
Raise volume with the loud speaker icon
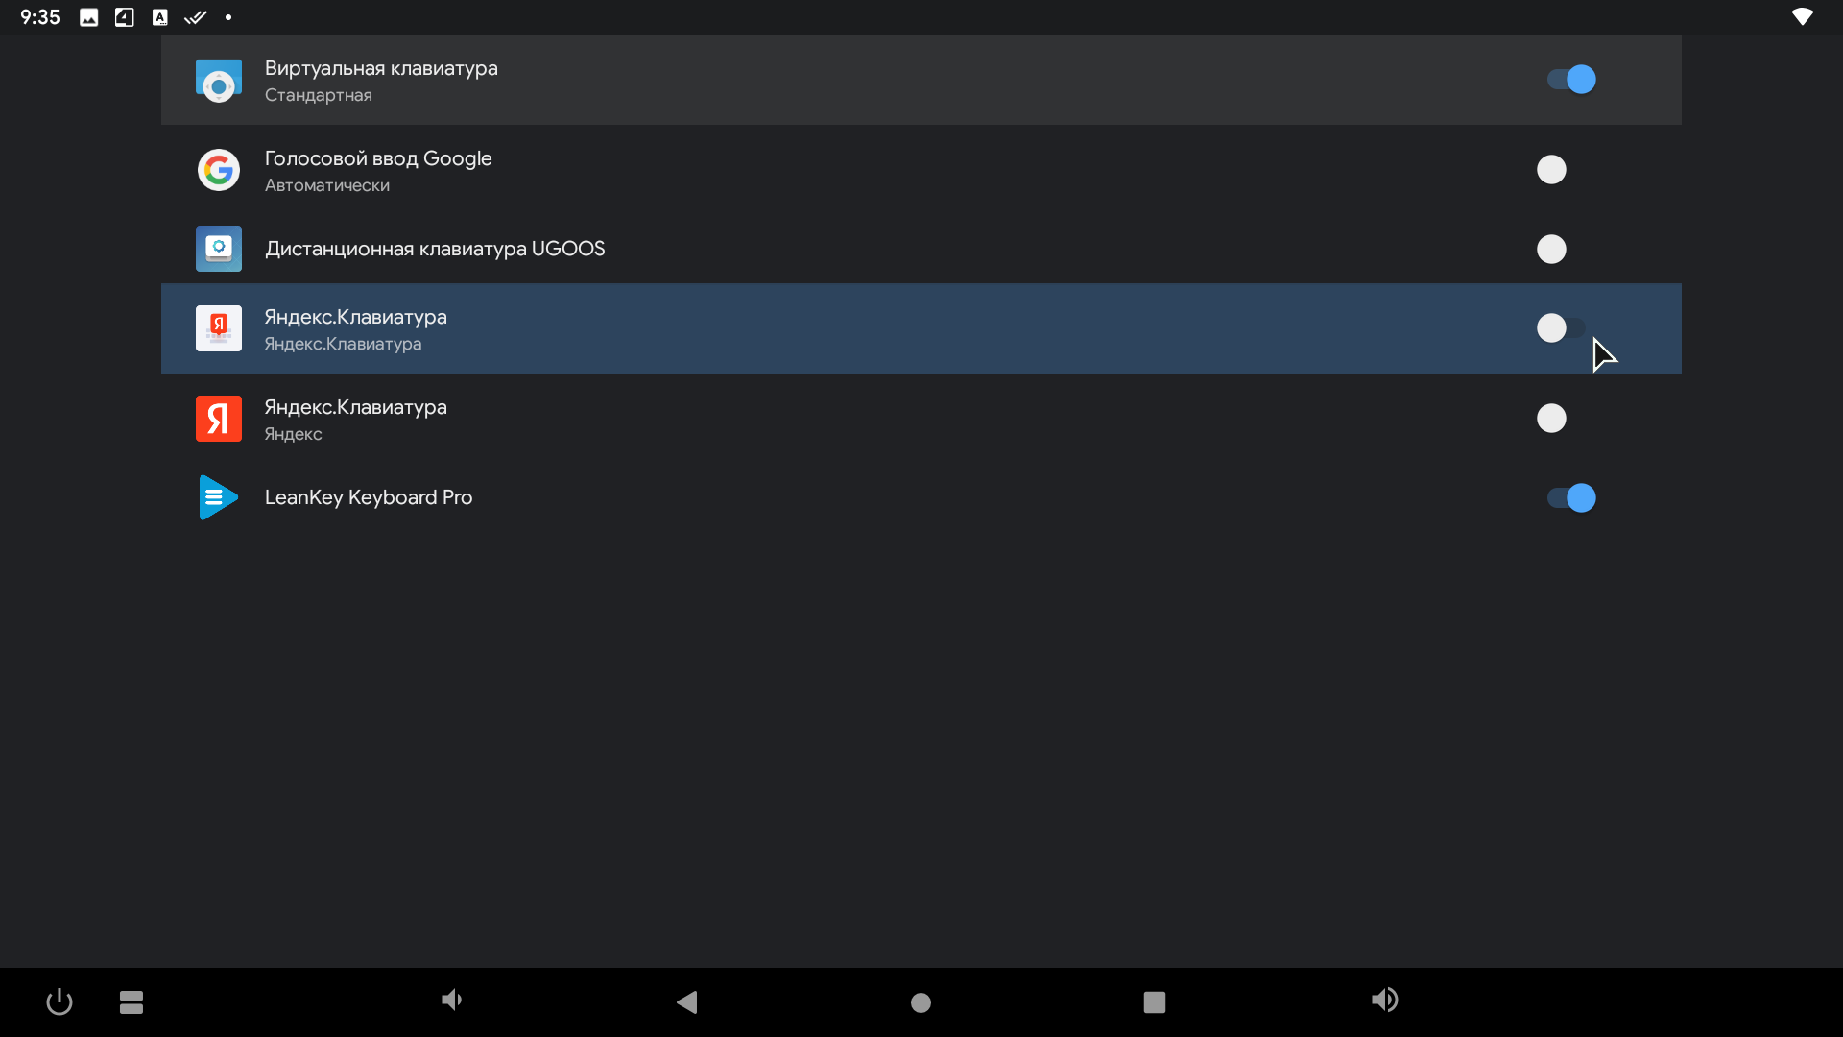point(1385,1001)
